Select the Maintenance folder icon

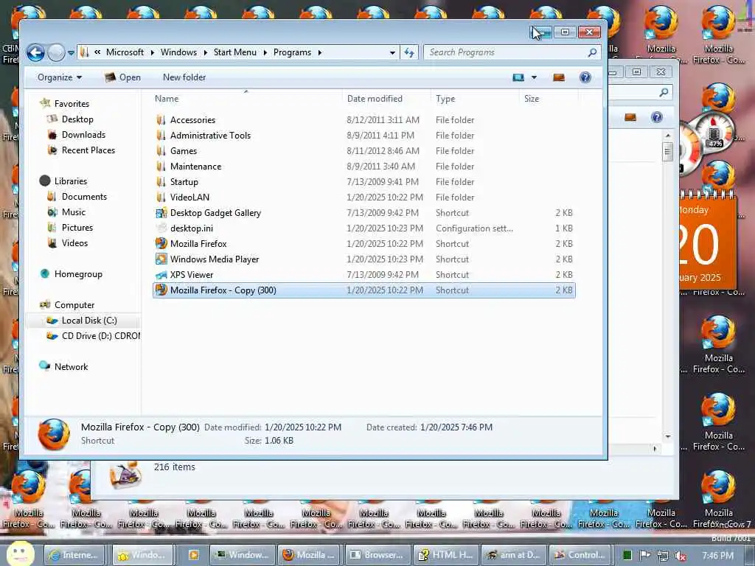point(161,166)
